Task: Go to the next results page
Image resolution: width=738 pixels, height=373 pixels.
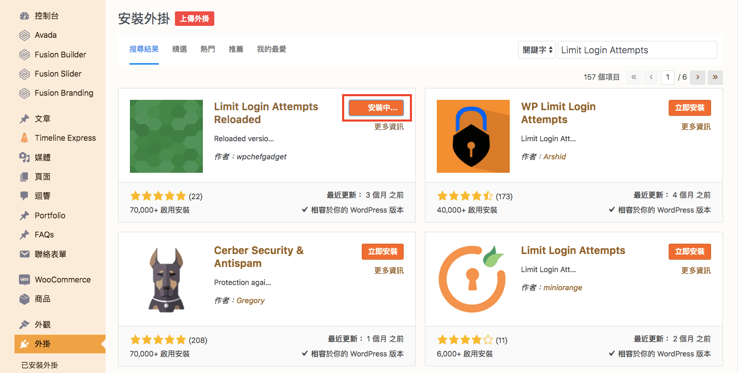Action: click(x=698, y=77)
